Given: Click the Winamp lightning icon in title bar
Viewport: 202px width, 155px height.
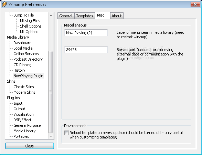Looking at the screenshot, I should pos(4,4).
